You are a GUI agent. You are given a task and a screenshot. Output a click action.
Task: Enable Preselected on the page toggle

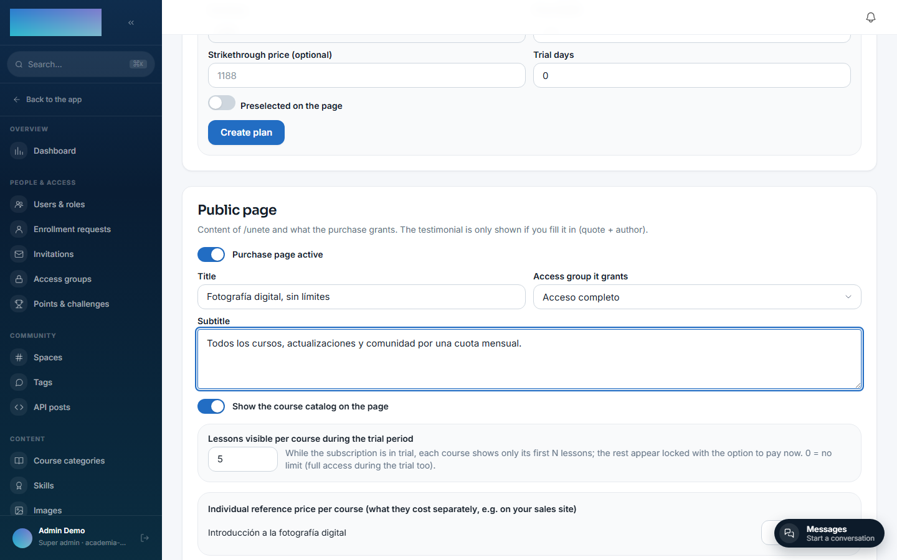coord(222,103)
